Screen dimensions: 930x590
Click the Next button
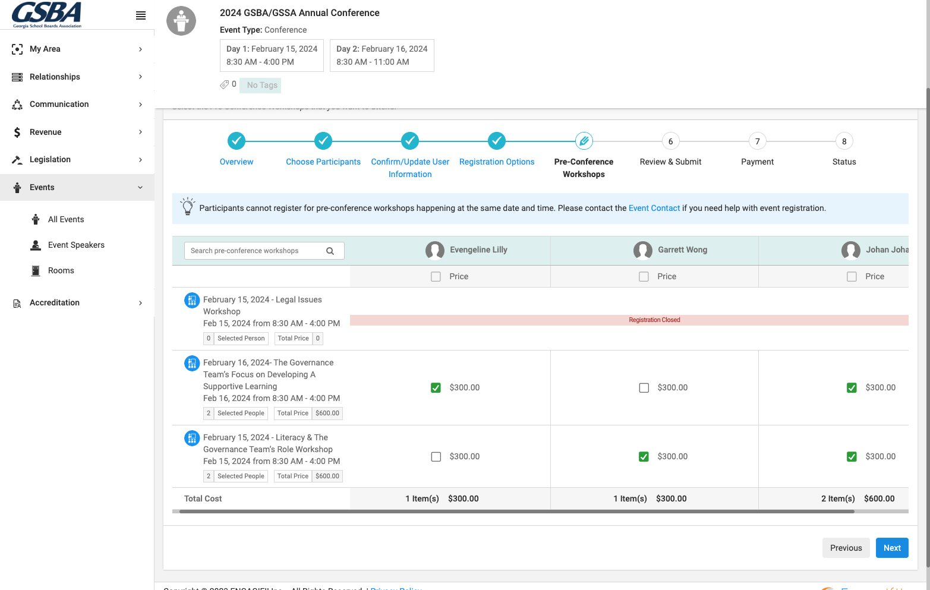tap(892, 548)
